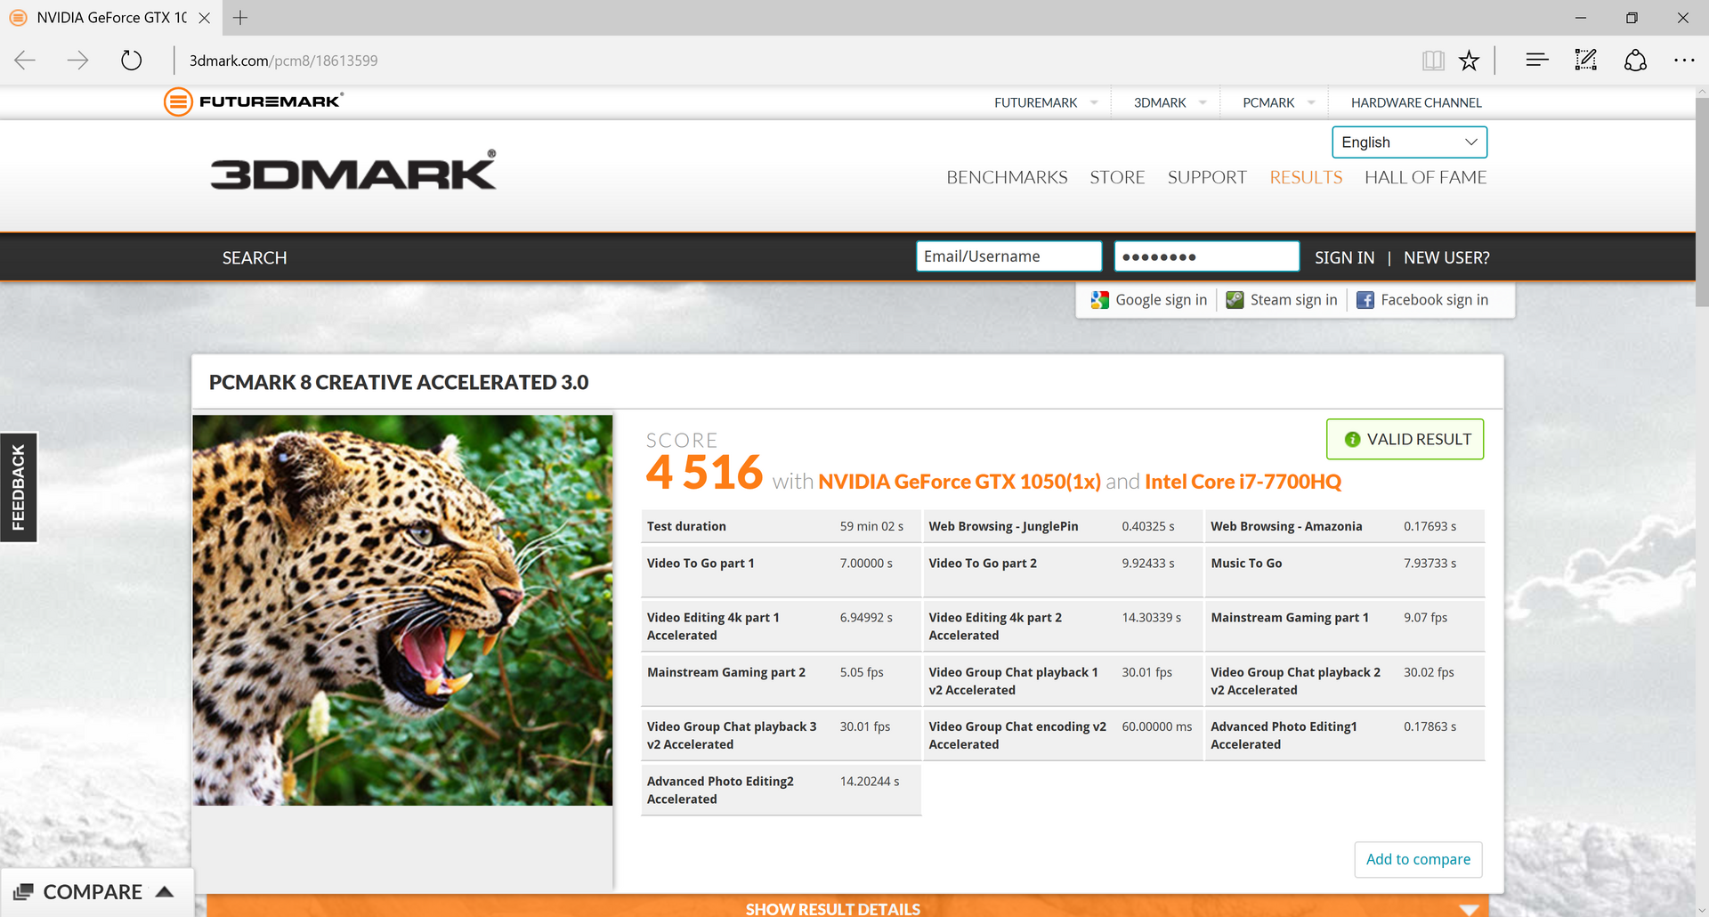Image resolution: width=1709 pixels, height=917 pixels.
Task: Click the VALID RESULT badge
Action: coord(1405,439)
